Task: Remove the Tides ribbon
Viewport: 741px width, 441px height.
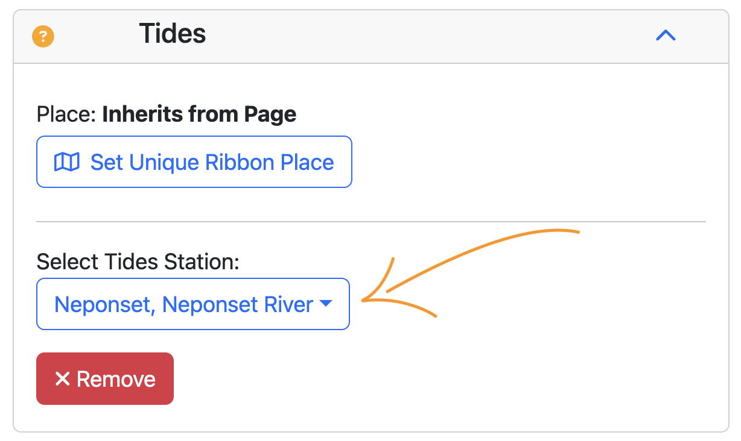Action: coord(104,378)
